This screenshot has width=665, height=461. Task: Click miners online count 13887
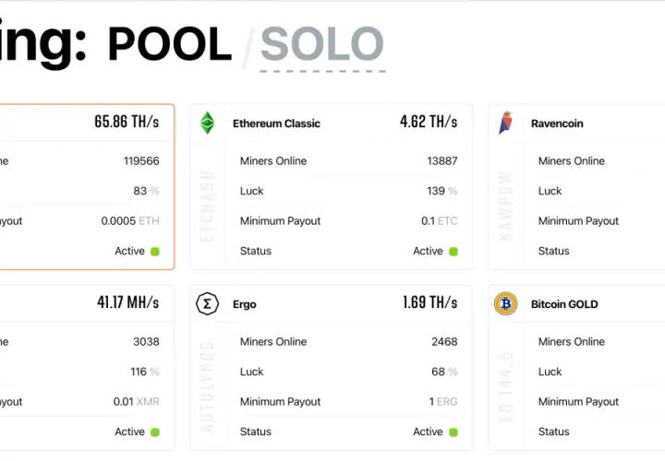point(442,160)
